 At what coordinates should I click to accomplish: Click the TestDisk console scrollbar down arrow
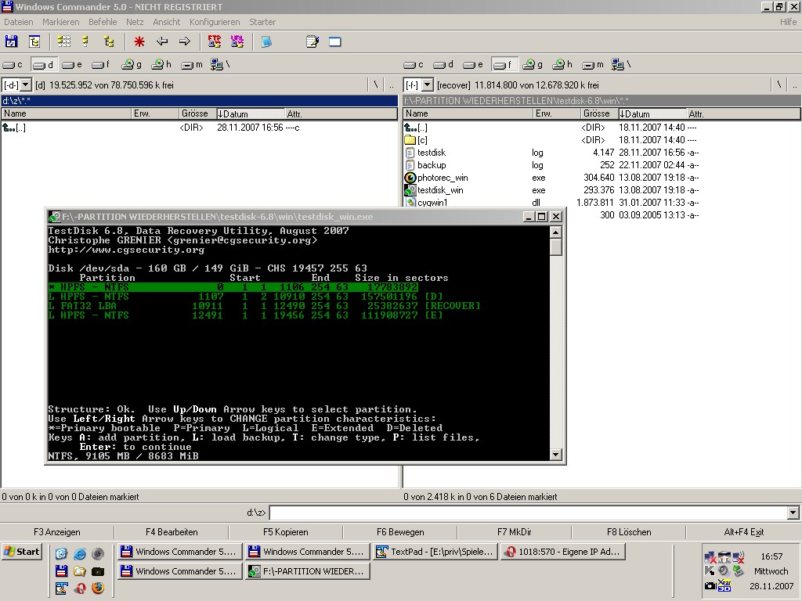coord(555,455)
